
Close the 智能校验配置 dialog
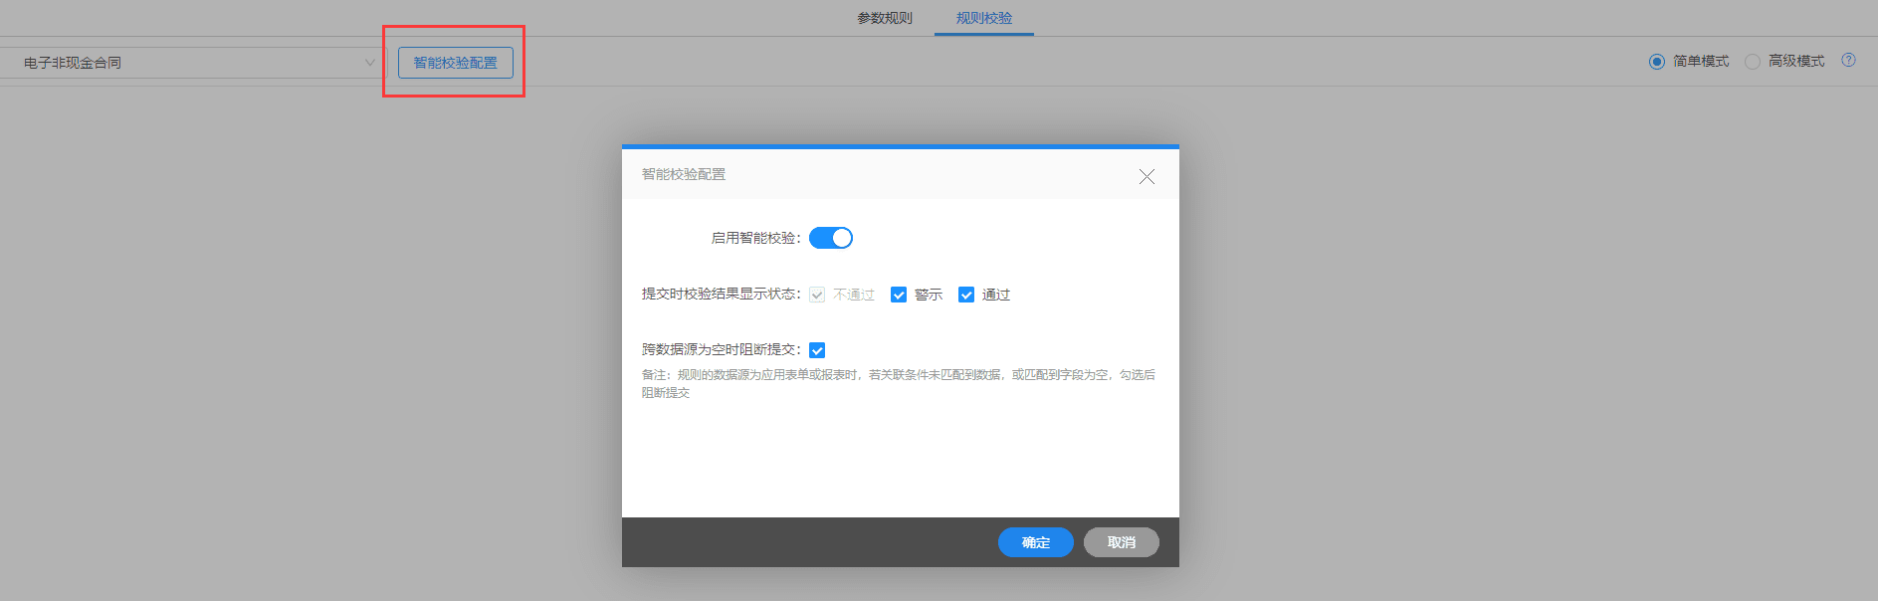pos(1147,176)
